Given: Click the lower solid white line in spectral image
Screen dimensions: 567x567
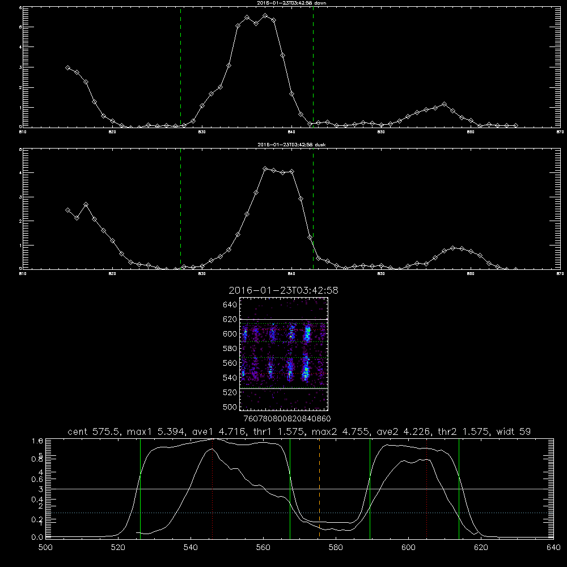Looking at the screenshot, I should [283, 389].
